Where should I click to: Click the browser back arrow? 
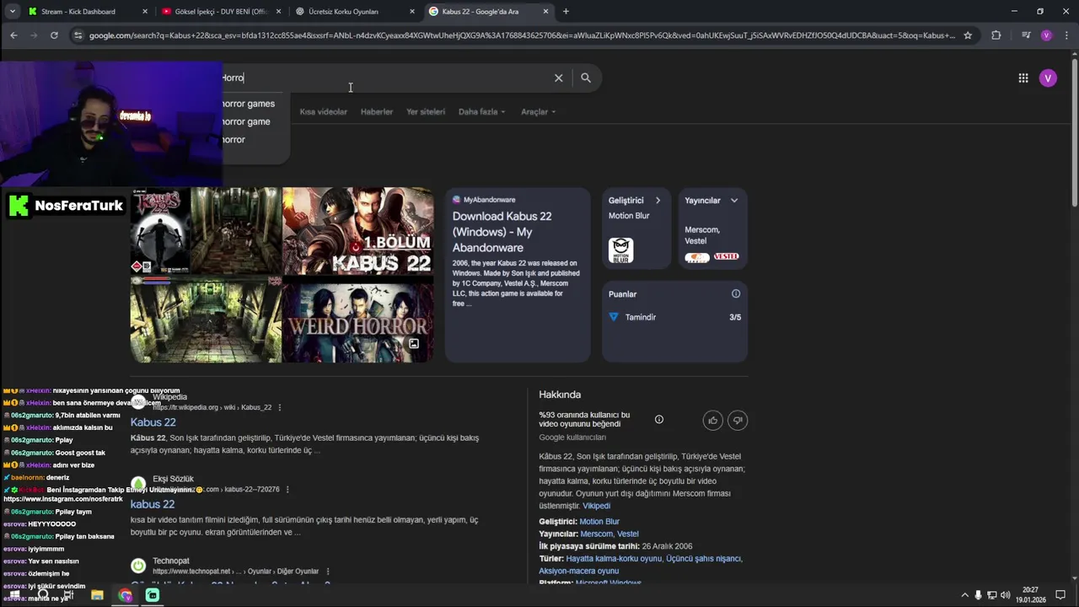tap(13, 35)
